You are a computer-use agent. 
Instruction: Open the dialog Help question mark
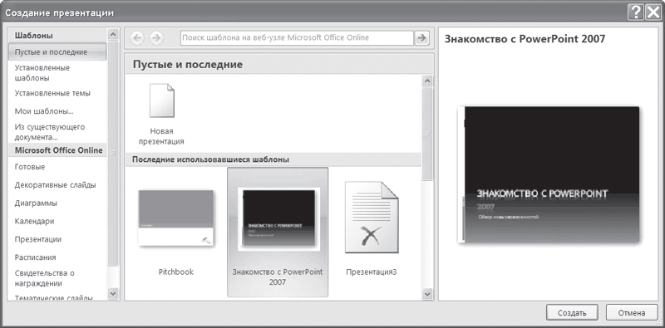635,13
